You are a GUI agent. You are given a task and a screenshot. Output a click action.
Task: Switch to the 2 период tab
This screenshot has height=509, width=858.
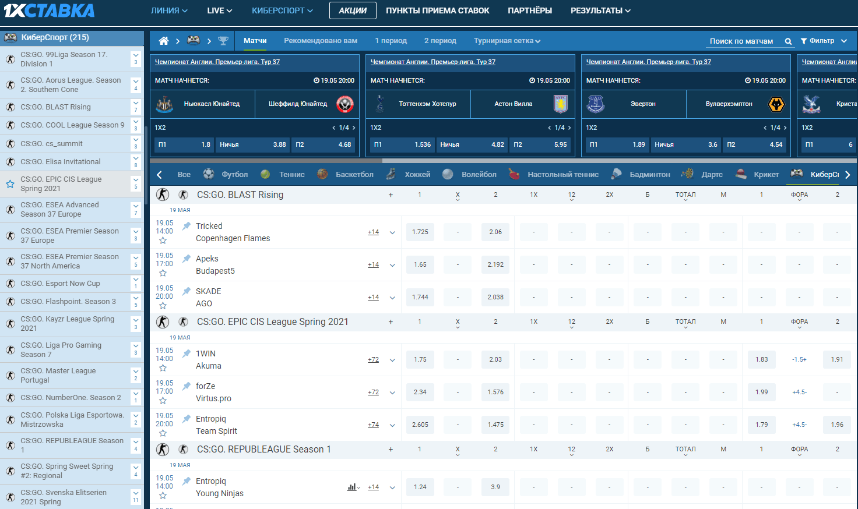[x=440, y=41]
